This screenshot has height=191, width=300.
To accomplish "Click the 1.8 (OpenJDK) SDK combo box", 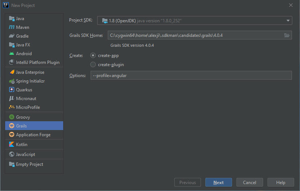I will (194, 21).
